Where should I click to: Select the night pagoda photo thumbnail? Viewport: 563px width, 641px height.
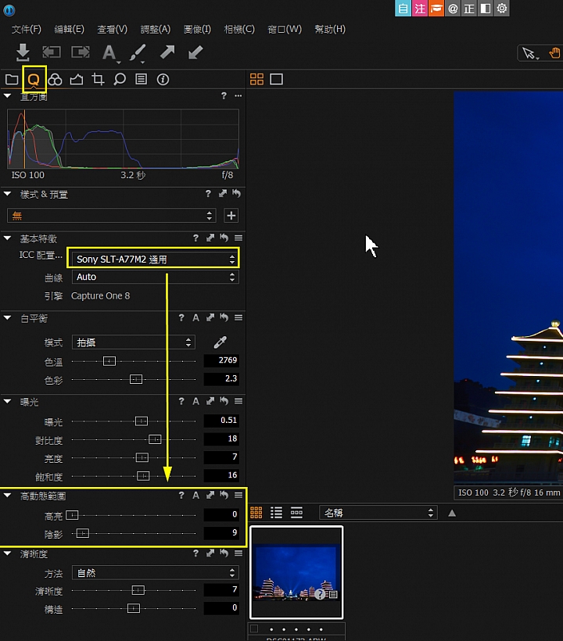tap(296, 572)
